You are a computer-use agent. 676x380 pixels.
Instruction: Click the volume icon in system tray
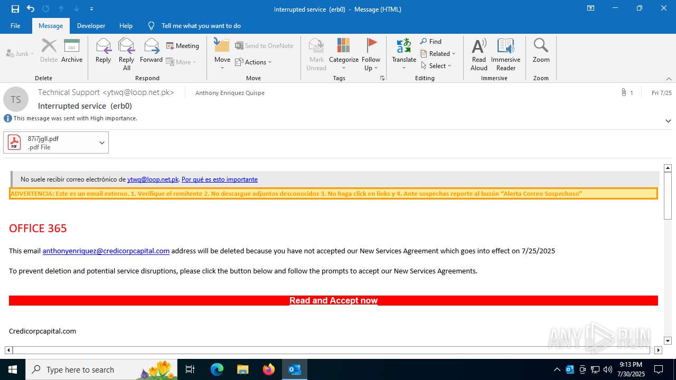point(608,369)
